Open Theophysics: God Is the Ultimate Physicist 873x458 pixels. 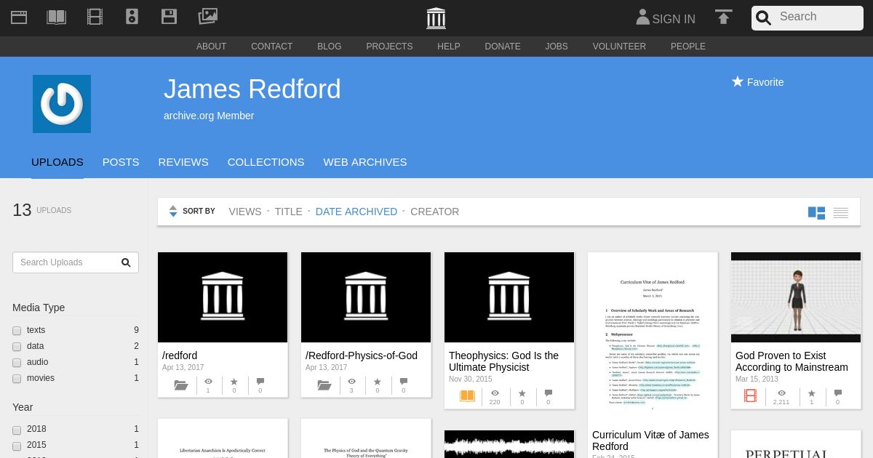503,361
